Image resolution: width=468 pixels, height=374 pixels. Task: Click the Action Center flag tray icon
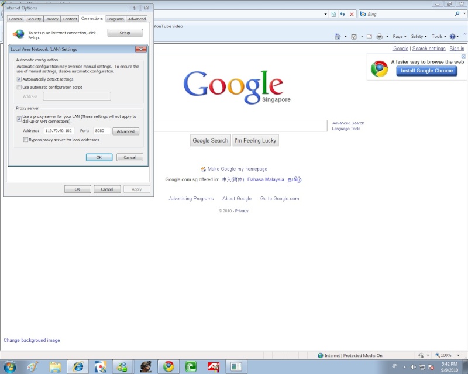pos(431,367)
